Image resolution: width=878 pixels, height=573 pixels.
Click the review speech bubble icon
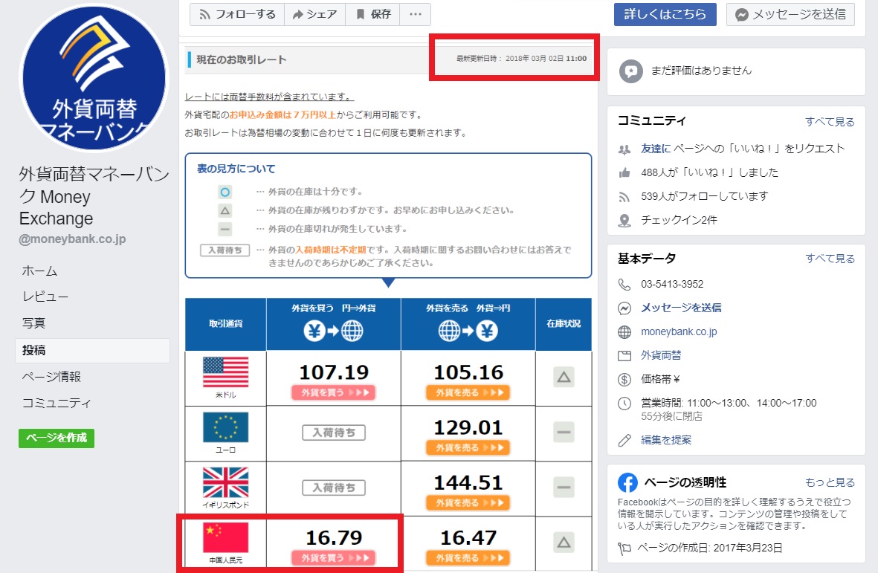631,71
